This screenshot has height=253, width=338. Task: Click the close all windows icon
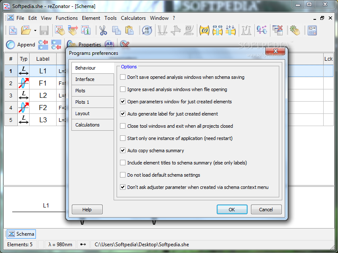coord(278,30)
